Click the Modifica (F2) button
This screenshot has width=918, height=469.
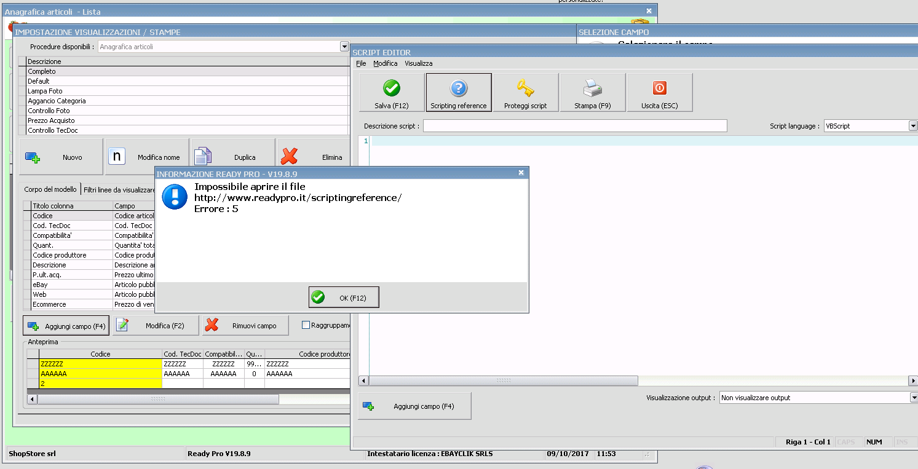156,326
